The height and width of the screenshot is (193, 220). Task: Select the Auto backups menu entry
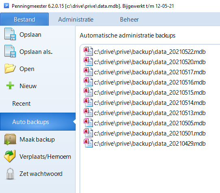click(x=38, y=122)
